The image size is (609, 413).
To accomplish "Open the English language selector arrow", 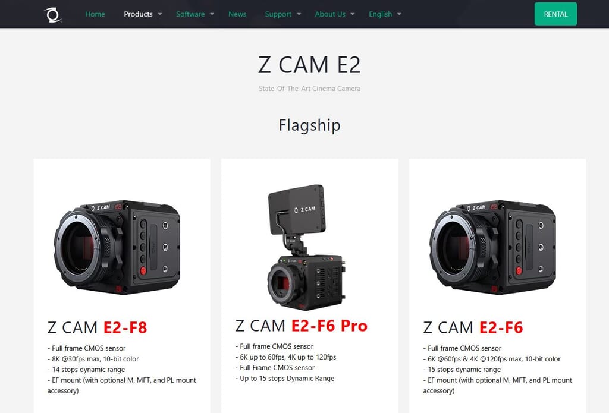I will 399,14.
